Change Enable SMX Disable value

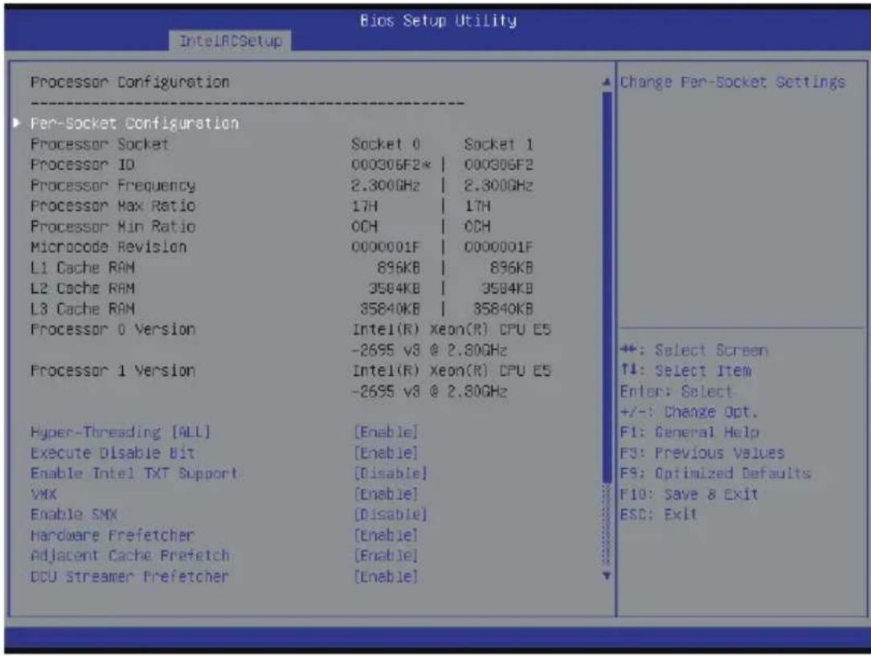click(x=391, y=515)
